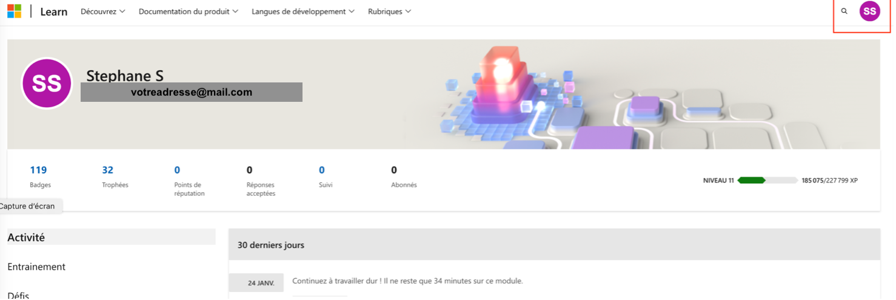Click the large SS profile picture

pyautogui.click(x=47, y=84)
